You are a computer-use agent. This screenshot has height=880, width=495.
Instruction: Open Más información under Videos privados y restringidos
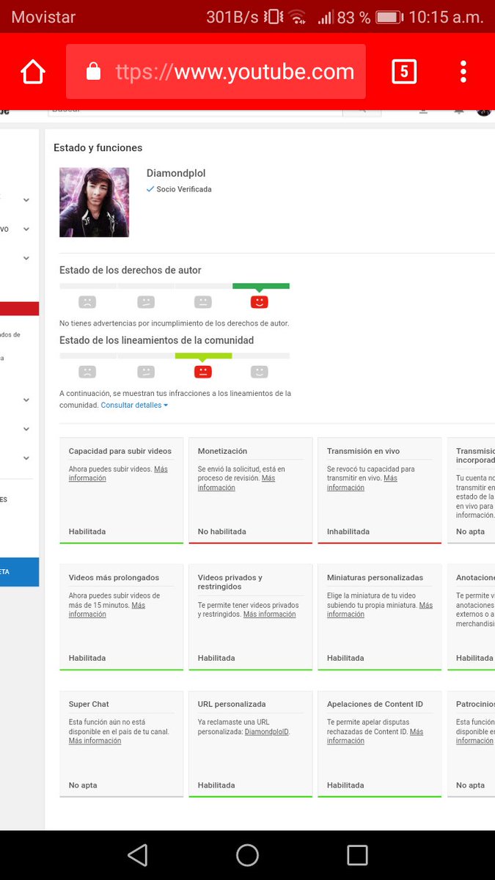click(269, 615)
